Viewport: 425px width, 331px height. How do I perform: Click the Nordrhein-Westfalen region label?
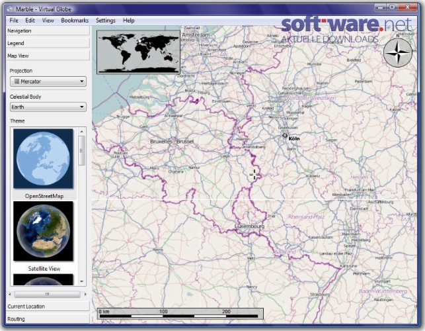coord(312,98)
